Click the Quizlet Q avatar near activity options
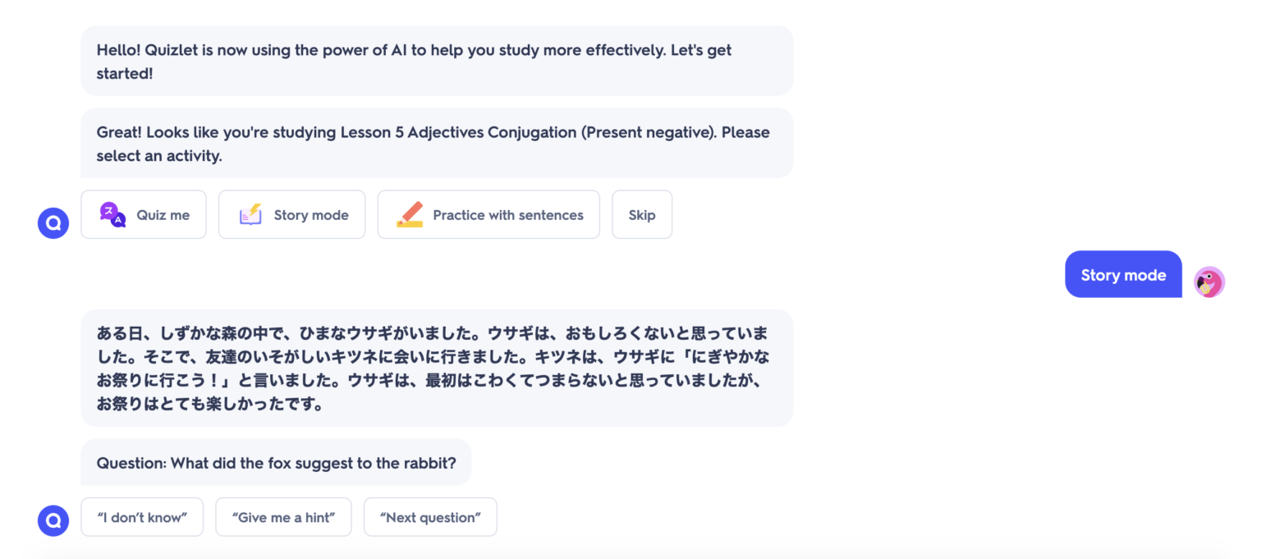The height and width of the screenshot is (559, 1261). pyautogui.click(x=53, y=222)
